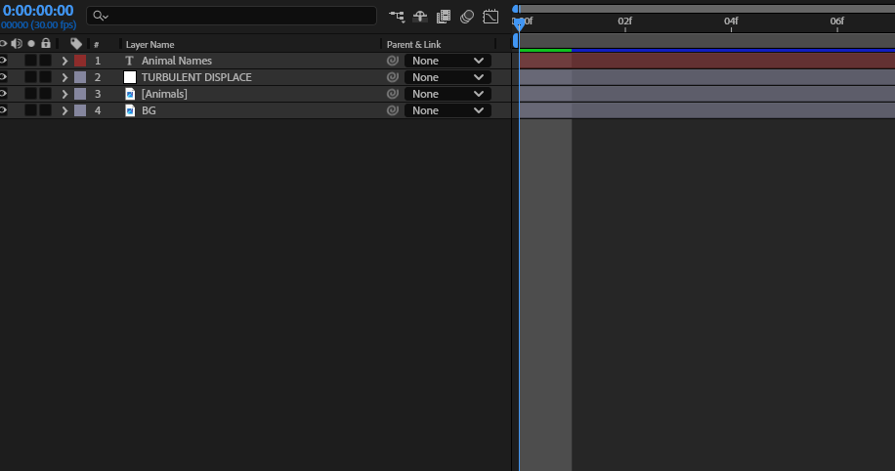Click the Video eye column header icon

(x=4, y=44)
